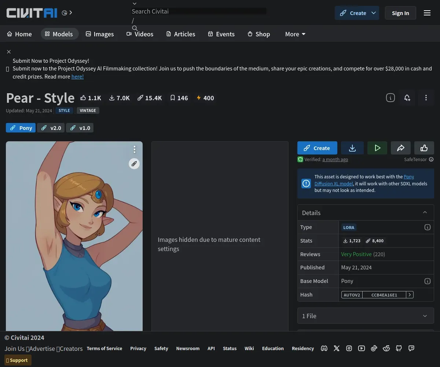Expand the 1 File section
The width and height of the screenshot is (440, 367).
coord(425,316)
